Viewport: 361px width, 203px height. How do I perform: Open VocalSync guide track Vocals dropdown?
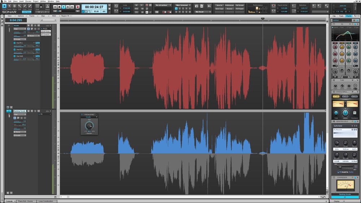[x=89, y=117]
